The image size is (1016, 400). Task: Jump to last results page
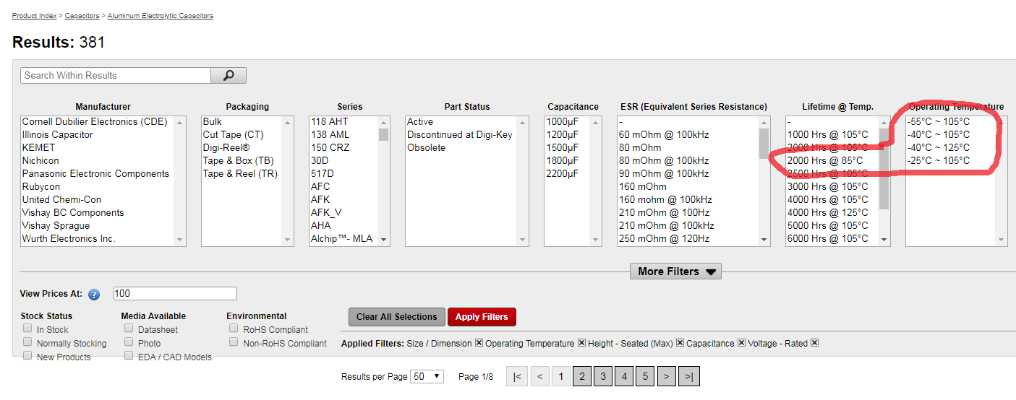(x=689, y=376)
